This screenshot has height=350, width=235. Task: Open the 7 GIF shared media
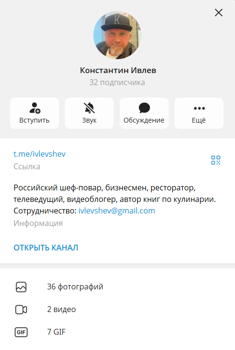117,332
